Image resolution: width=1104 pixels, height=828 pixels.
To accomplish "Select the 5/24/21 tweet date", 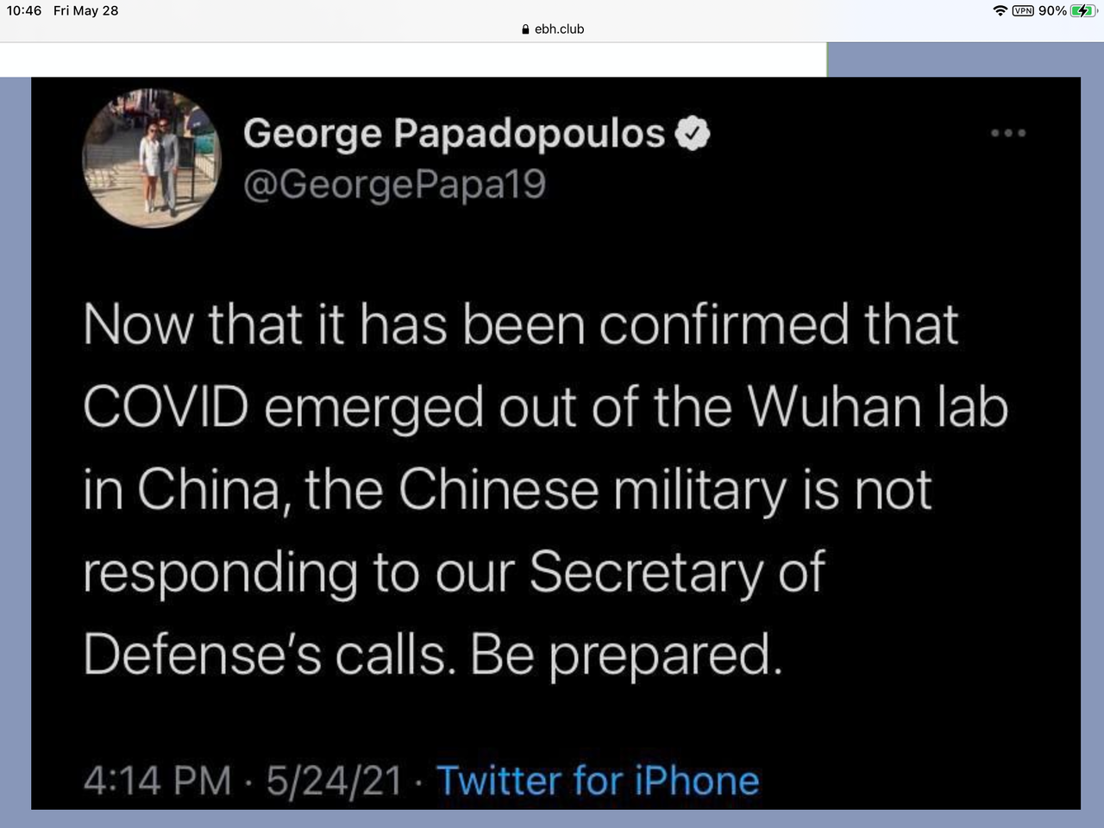I will pos(334,781).
